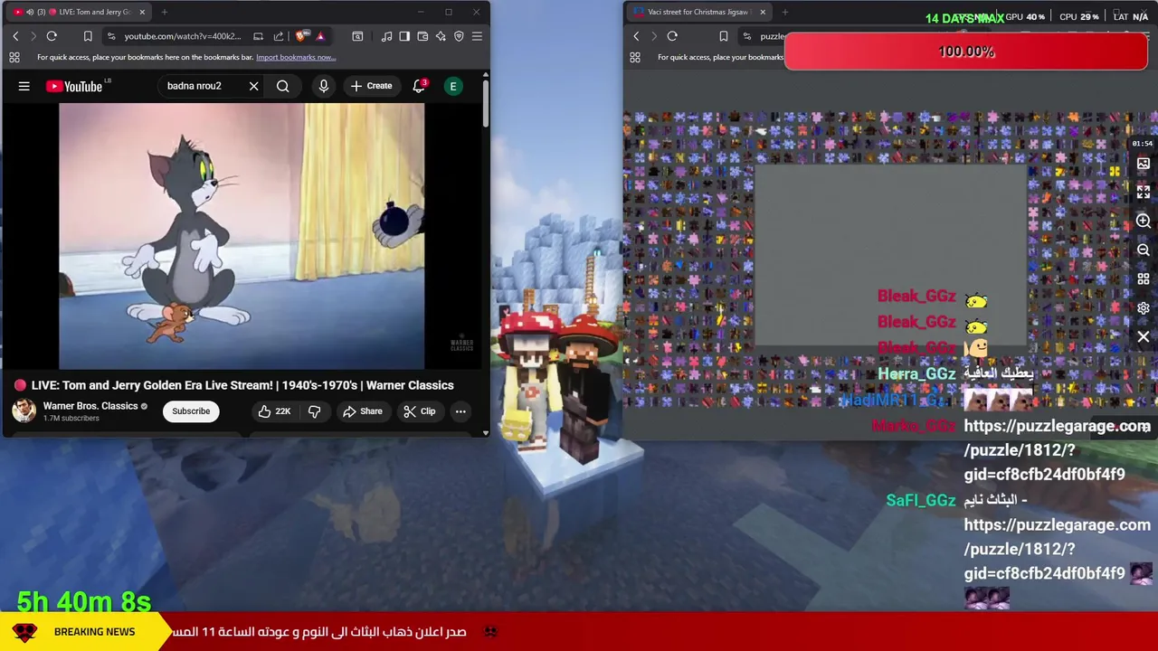Clear the YouTube search text 'badna nrou2'
Viewport: 1158px width, 651px height.
point(253,86)
